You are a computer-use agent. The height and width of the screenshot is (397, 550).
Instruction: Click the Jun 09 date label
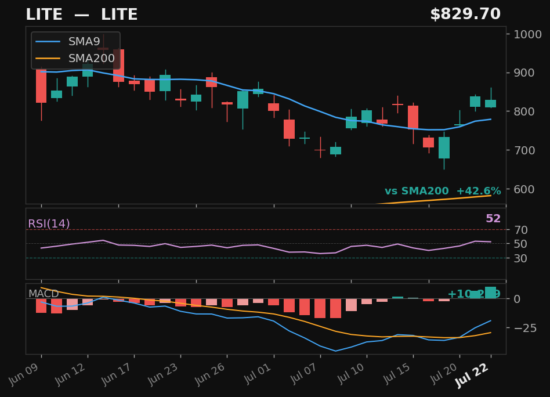pos(24,374)
